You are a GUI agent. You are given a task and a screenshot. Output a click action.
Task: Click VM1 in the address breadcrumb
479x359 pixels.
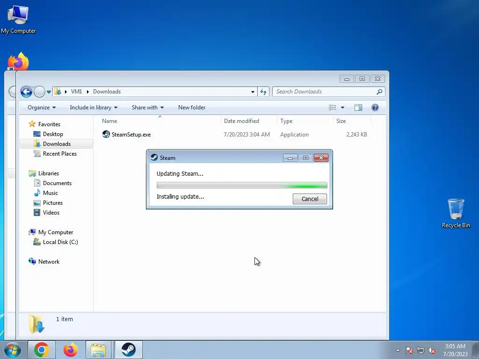click(x=76, y=92)
